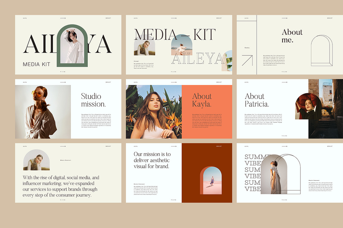Viewport: 343px width, 228px height.
Task: Click the top arrow above the Mission Statement quote slide
Action: coord(63,146)
